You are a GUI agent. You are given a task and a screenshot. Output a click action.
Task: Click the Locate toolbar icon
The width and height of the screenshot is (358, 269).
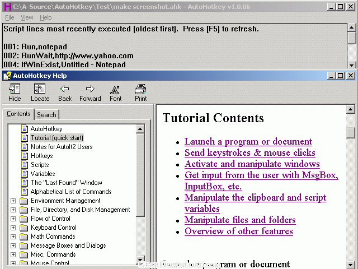pyautogui.click(x=40, y=89)
